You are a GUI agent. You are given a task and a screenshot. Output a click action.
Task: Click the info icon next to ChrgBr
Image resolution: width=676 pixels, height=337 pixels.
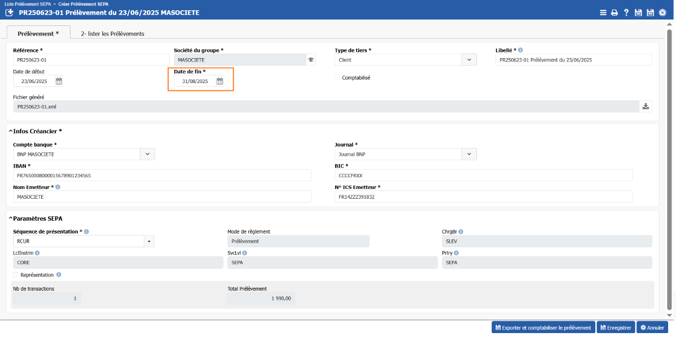[461, 232]
